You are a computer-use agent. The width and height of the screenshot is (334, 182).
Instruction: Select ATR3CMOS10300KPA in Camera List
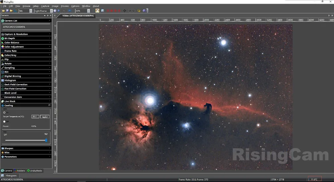(13, 26)
